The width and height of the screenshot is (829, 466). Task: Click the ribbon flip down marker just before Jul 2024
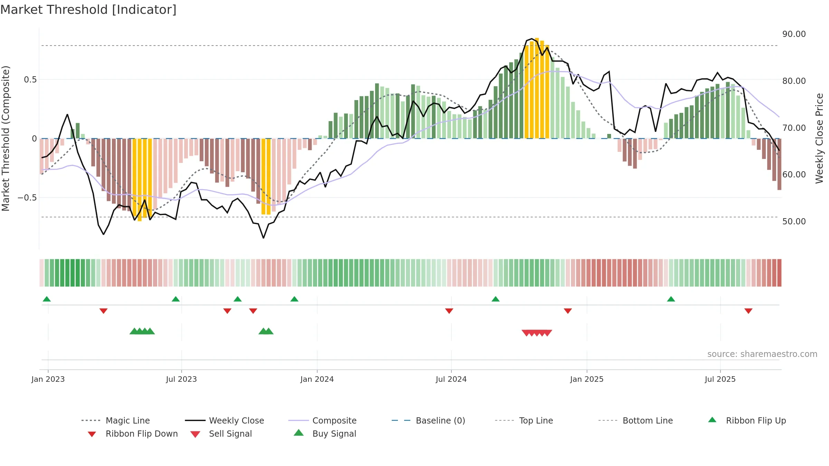point(449,311)
